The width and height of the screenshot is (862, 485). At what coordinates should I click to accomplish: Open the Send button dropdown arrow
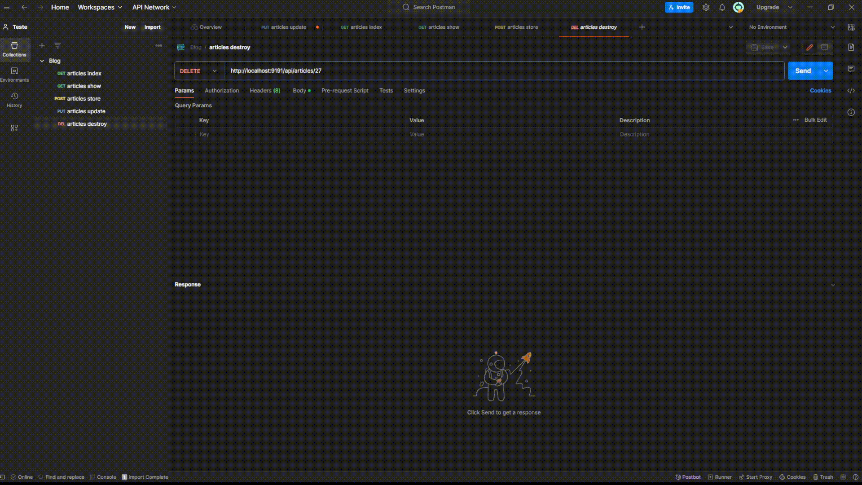click(826, 71)
